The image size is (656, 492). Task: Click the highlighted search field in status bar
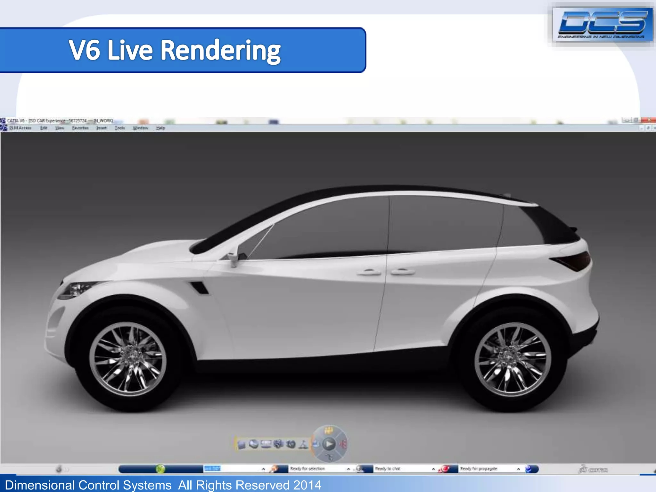coord(213,469)
